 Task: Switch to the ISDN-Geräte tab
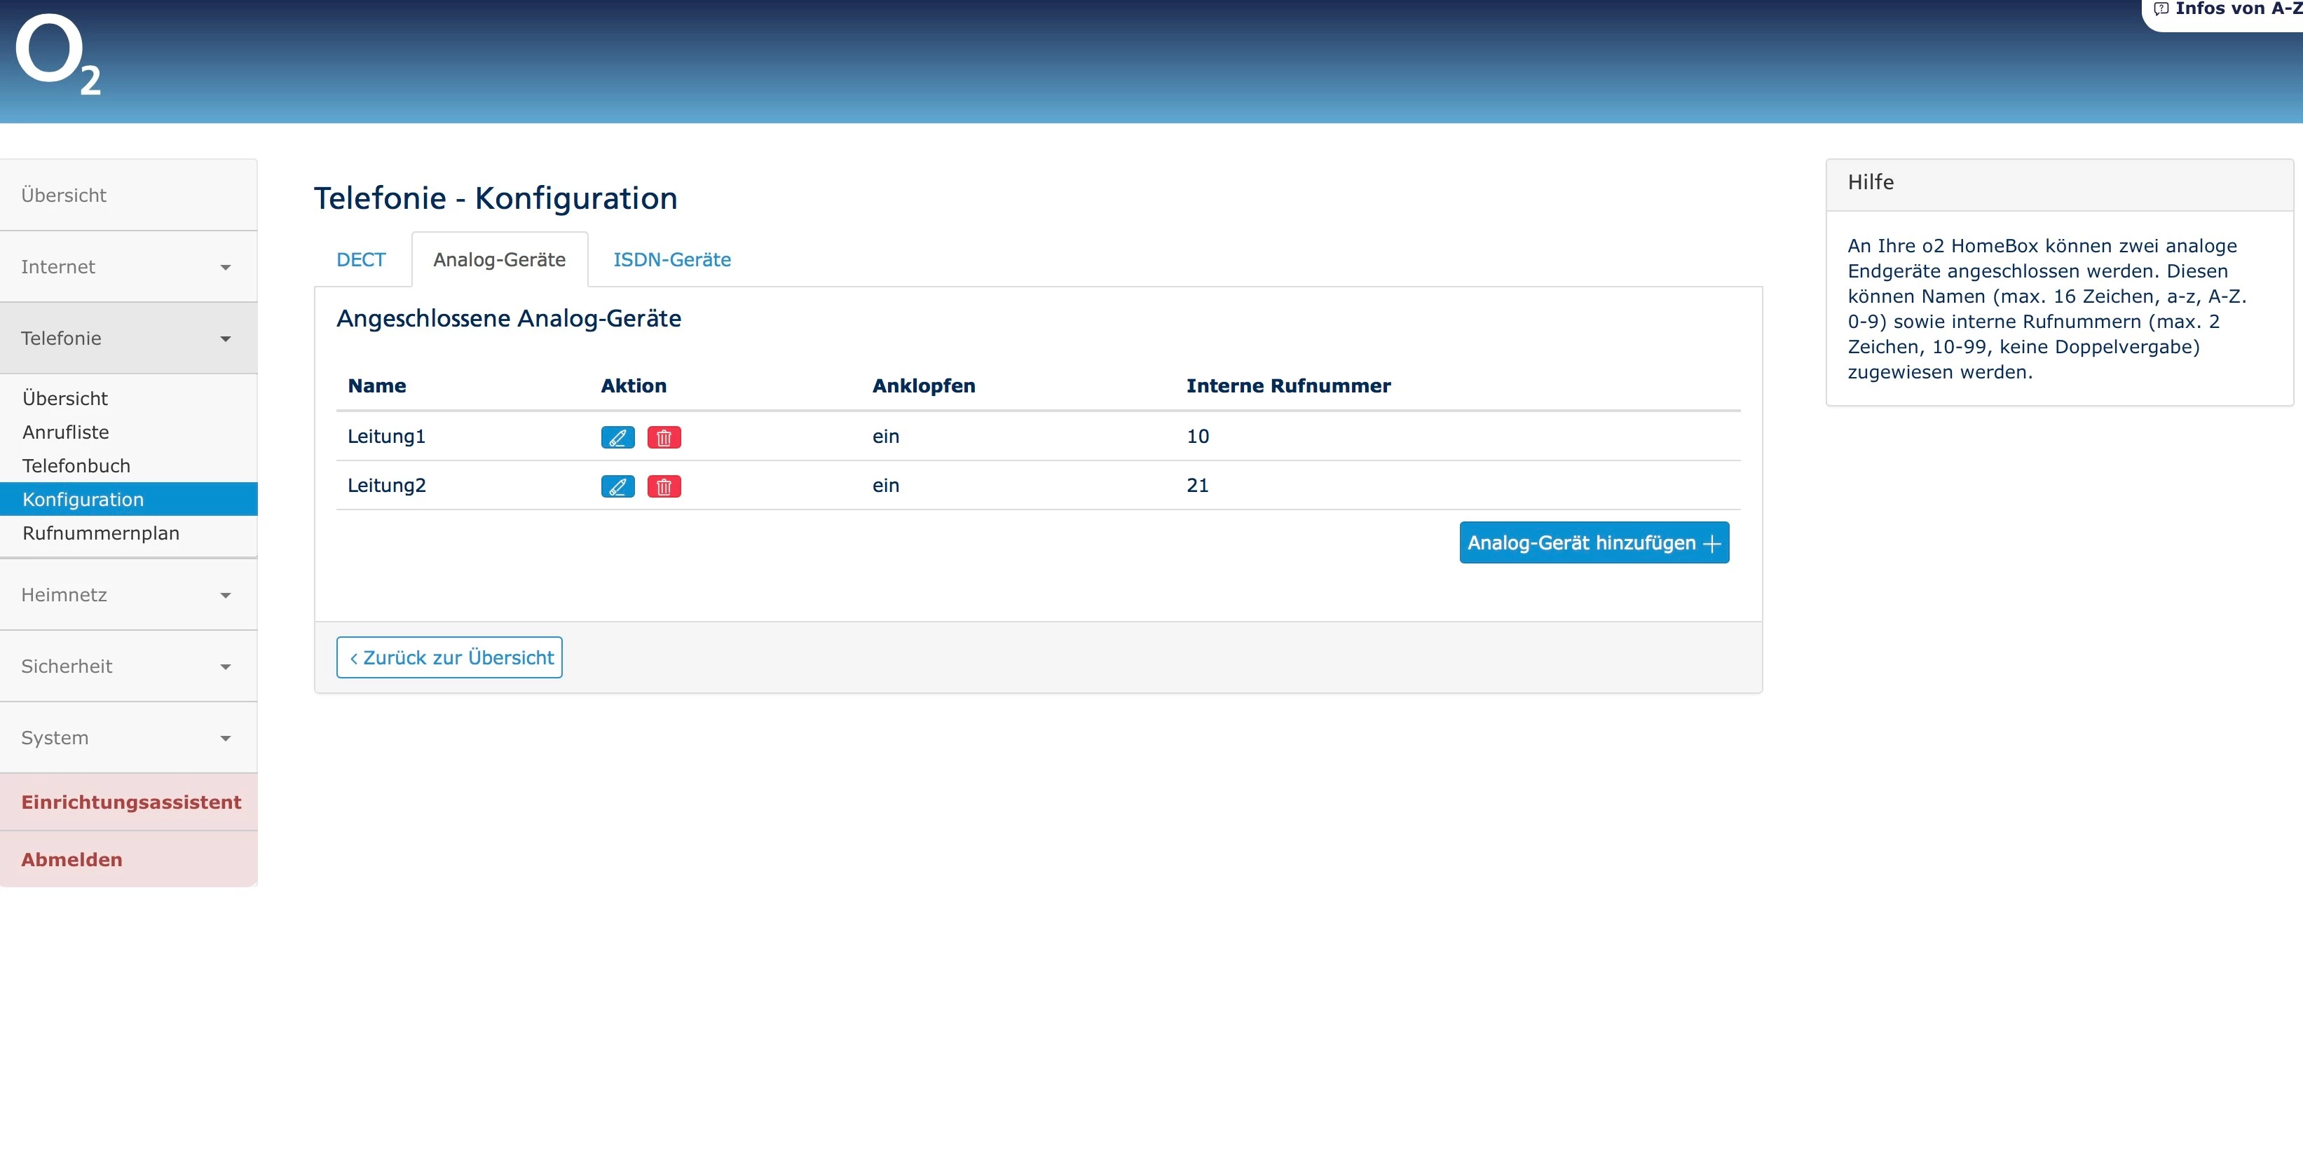[x=671, y=259]
